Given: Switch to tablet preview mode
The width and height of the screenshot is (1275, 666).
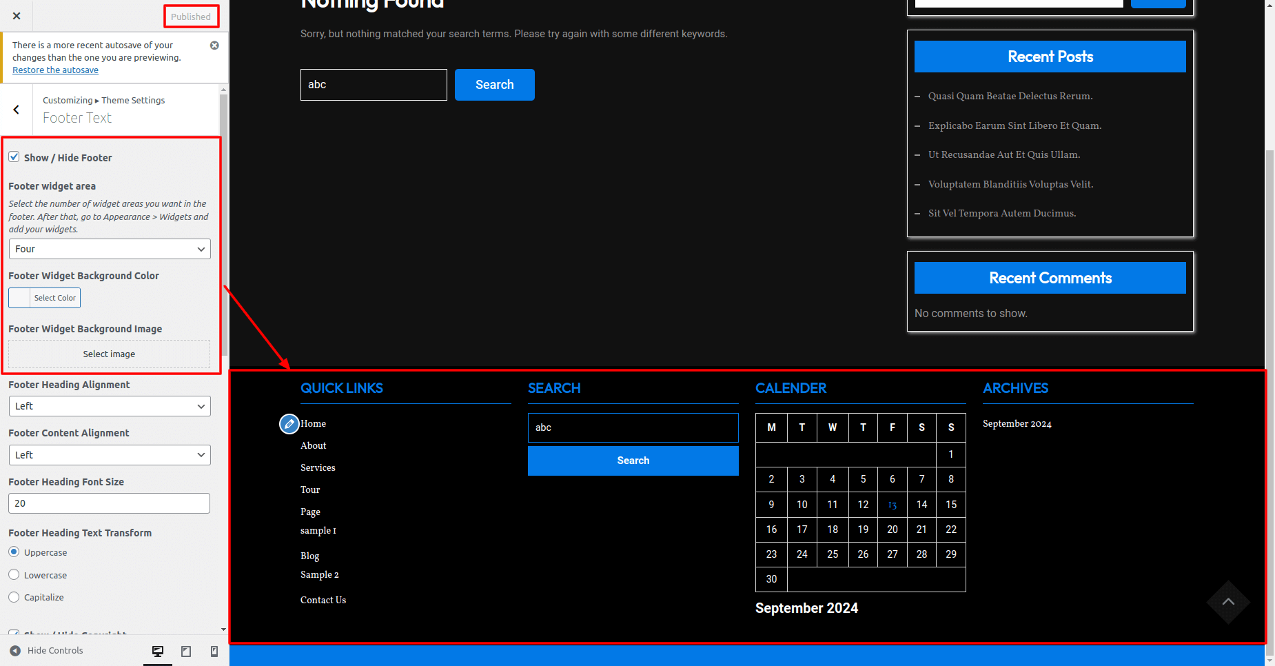Looking at the screenshot, I should pyautogui.click(x=186, y=651).
